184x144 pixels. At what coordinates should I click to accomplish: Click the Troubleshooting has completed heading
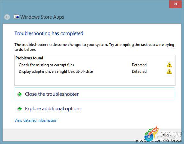tap(49, 33)
